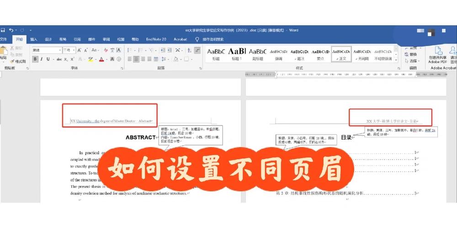457x228 pixels.
Task: Open the Customize Quick Access Toolbar dropdown
Action: coord(31,30)
